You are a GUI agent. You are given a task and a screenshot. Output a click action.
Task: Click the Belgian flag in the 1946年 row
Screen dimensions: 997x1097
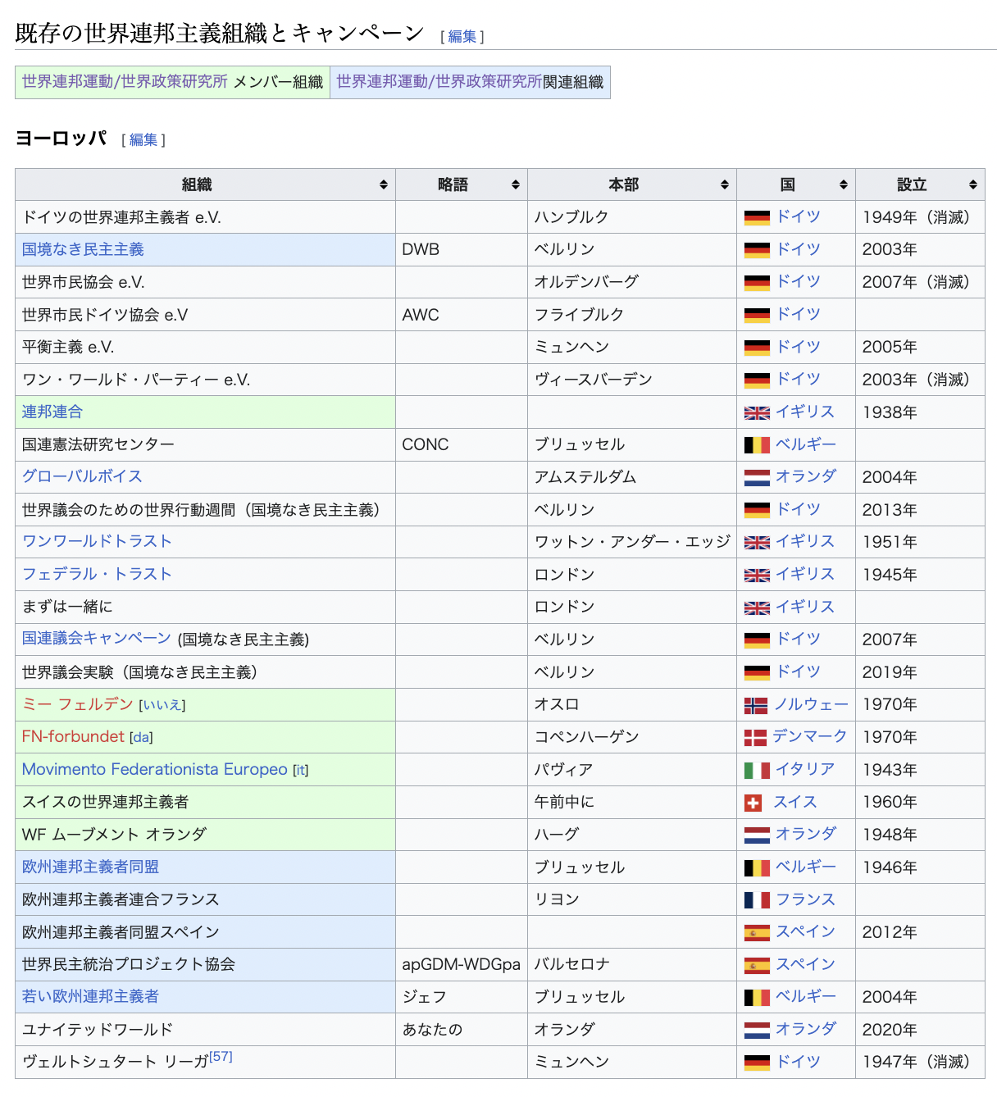point(757,867)
